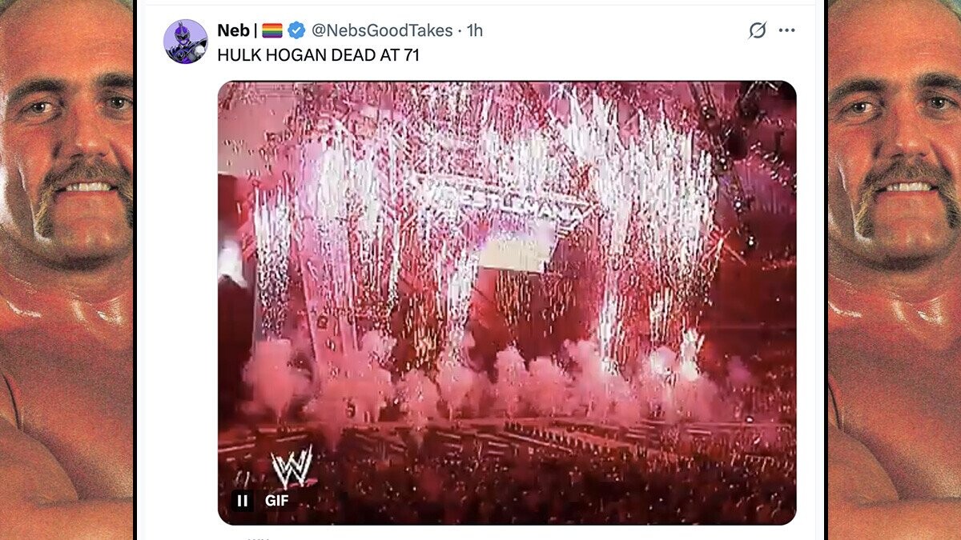Pause the playing GIF

coord(243,501)
